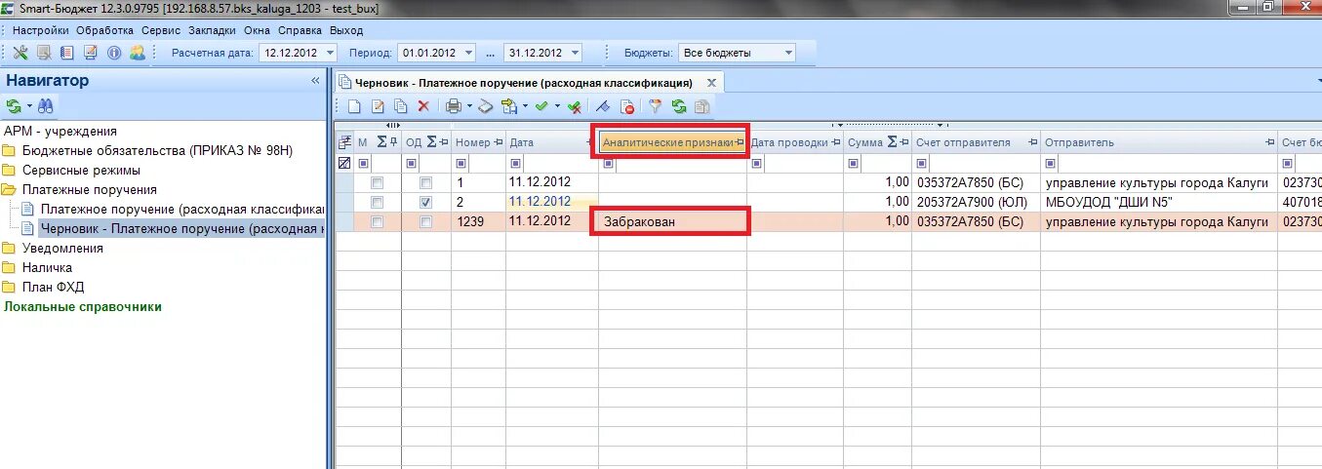This screenshot has width=1322, height=469.
Task: Edit the selected document via pencil icon
Action: point(378,106)
